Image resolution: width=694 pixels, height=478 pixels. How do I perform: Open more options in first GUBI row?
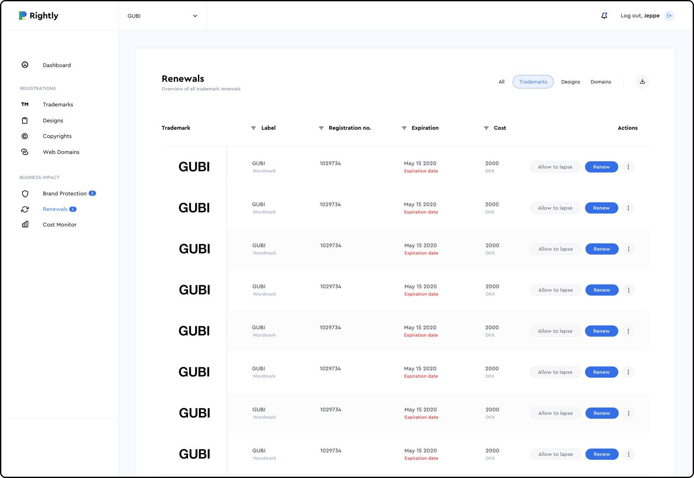(x=628, y=167)
